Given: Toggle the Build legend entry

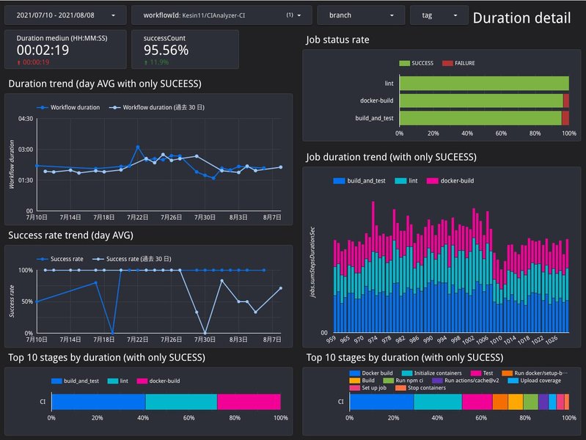Looking at the screenshot, I should (x=362, y=381).
